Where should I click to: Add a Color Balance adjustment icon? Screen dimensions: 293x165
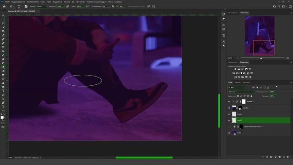pos(237,73)
